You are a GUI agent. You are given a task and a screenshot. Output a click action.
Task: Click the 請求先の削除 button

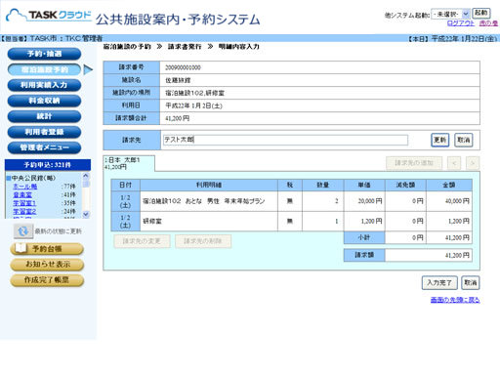(x=203, y=241)
